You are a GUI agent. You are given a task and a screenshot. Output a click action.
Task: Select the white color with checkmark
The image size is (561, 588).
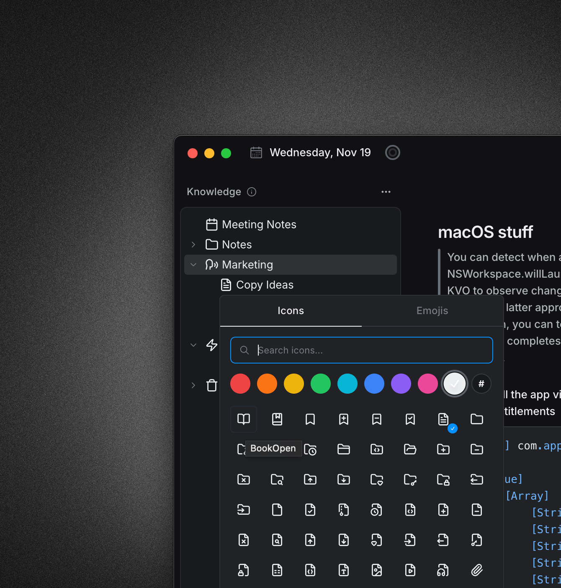coord(454,384)
